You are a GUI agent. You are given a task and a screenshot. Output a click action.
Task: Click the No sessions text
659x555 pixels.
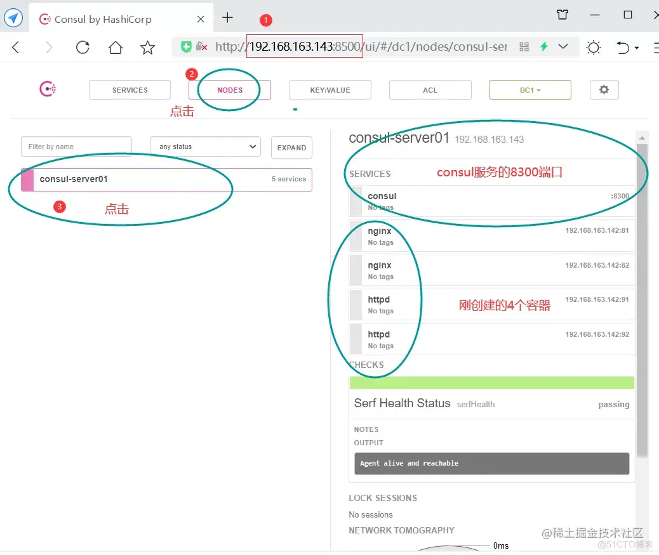[x=371, y=514]
